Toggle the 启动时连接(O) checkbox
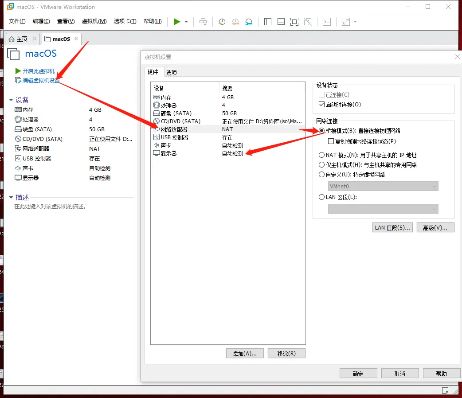 coord(322,105)
